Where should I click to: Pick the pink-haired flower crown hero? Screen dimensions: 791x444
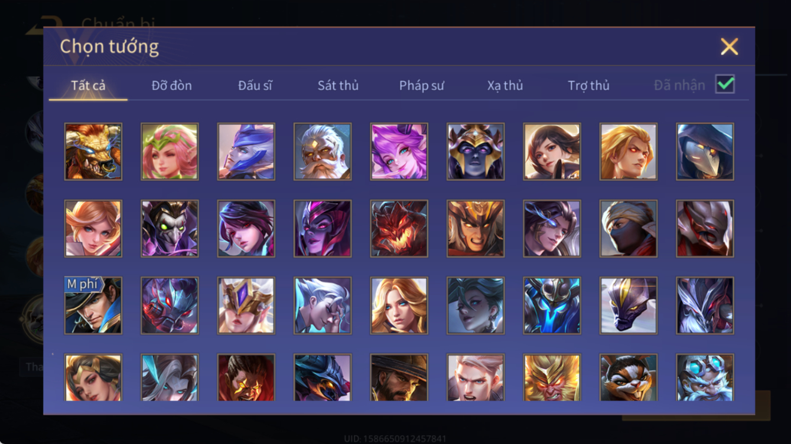(x=170, y=152)
